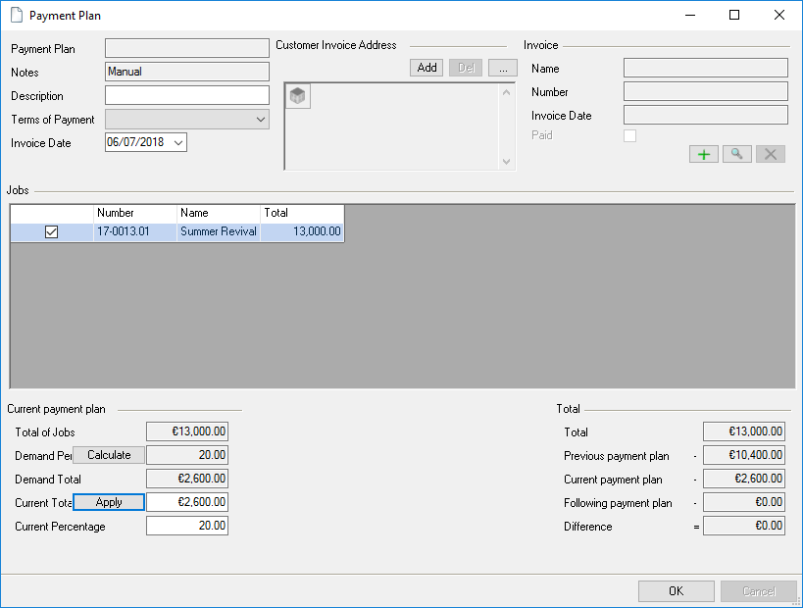
Task: Click the green plus add invoice icon
Action: (x=703, y=154)
